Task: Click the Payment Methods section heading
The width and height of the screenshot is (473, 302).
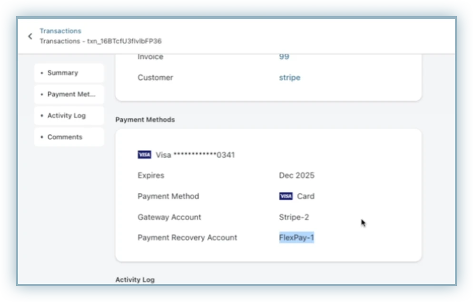Action: [145, 120]
